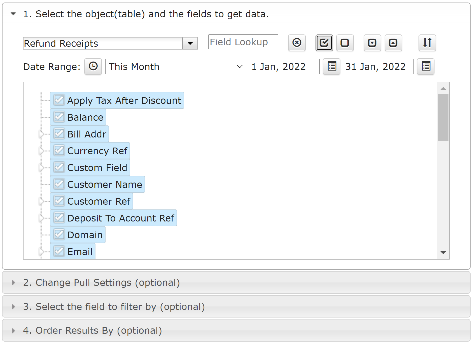The width and height of the screenshot is (472, 343).
Task: Click the expand all tree nodes icon
Action: [x=372, y=43]
